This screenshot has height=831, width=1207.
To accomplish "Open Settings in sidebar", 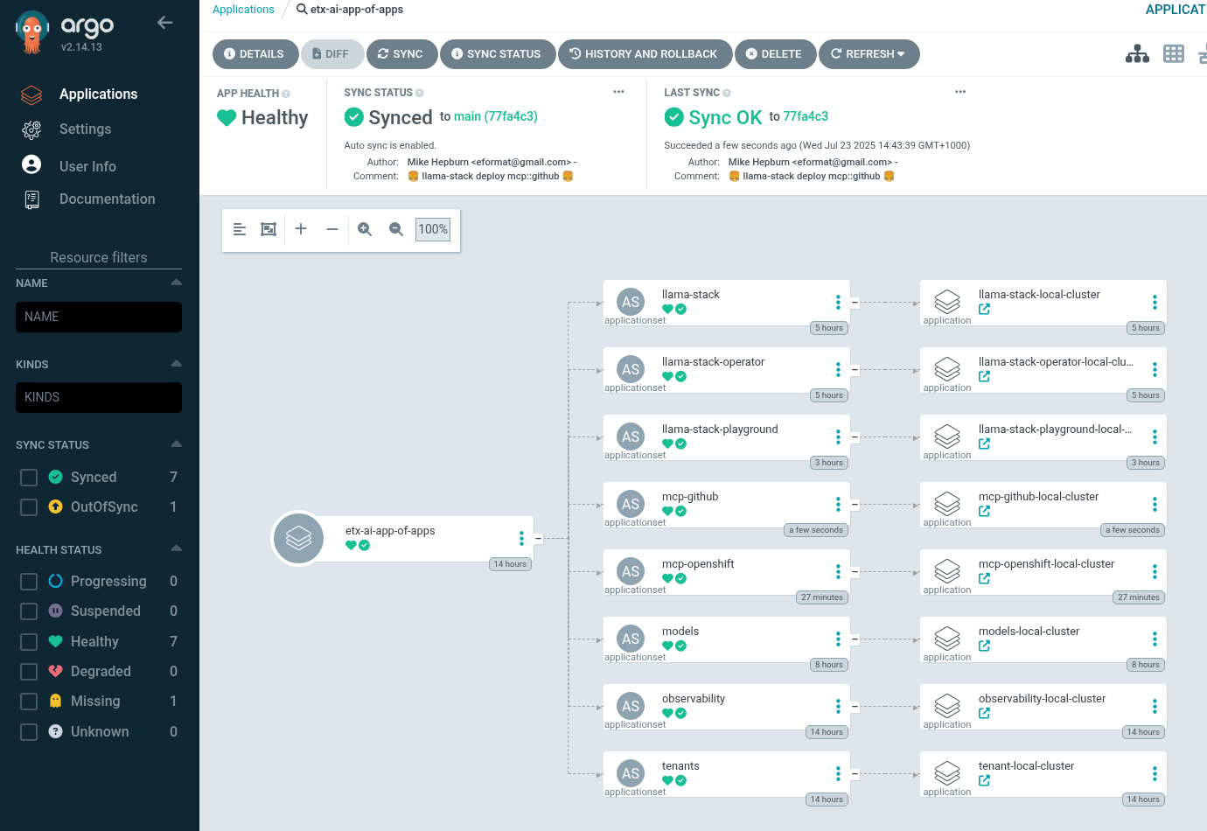I will (x=85, y=129).
